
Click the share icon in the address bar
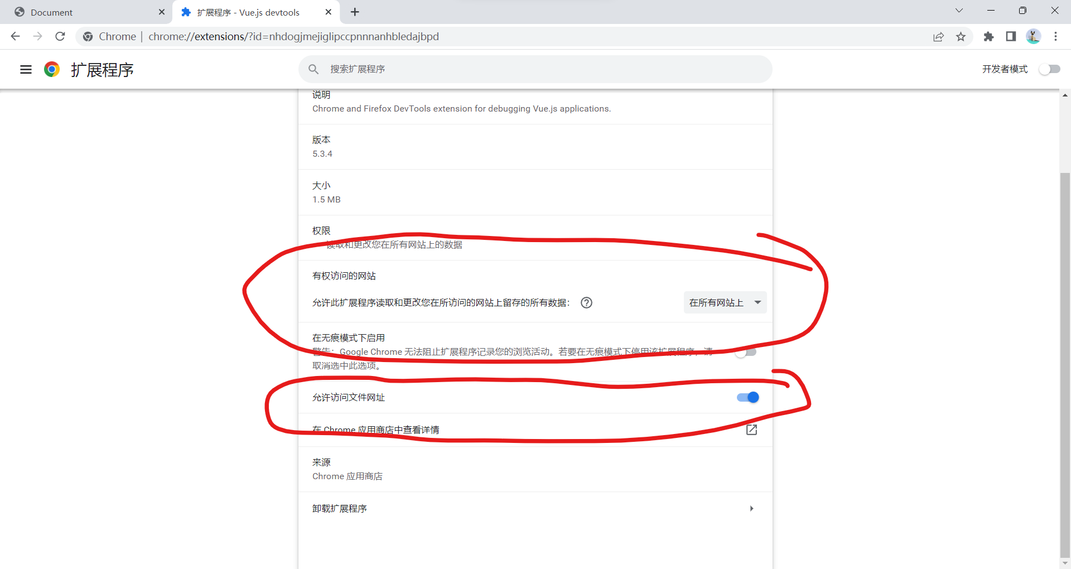(x=938, y=36)
